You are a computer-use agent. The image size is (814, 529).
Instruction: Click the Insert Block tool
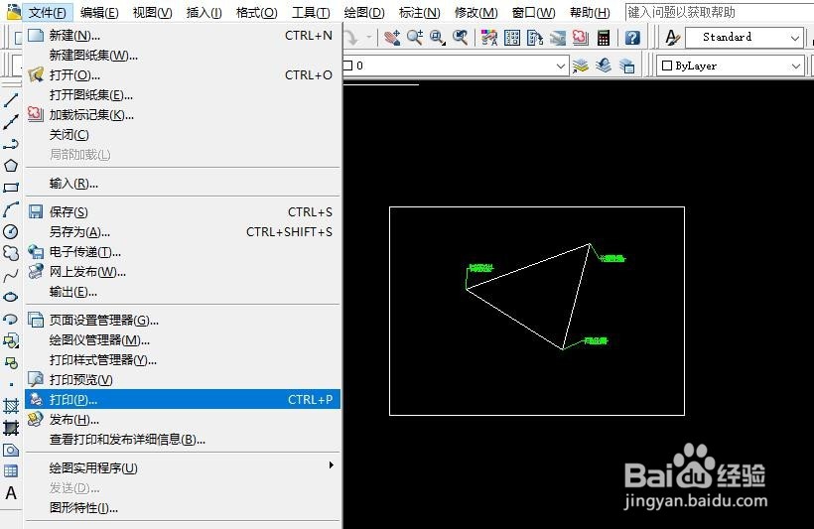[11, 340]
